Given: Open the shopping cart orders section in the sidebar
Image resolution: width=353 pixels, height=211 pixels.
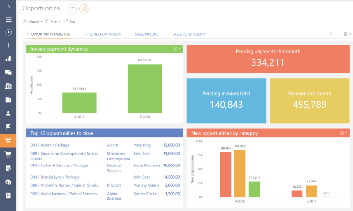Looking at the screenshot, I should pyautogui.click(x=8, y=154).
